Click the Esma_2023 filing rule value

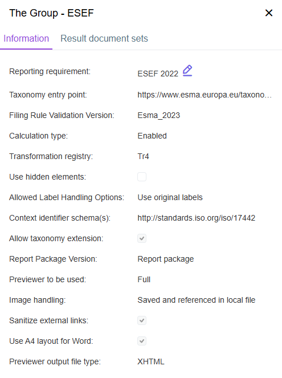[x=159, y=115]
